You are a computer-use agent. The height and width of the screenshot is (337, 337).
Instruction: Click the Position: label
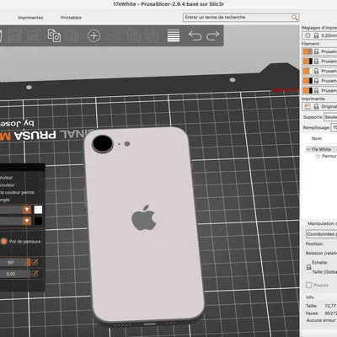314,243
